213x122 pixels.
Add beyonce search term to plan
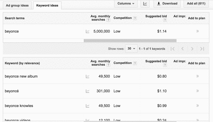click(197, 31)
